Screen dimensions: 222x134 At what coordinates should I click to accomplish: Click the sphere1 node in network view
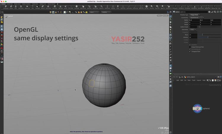197,109
